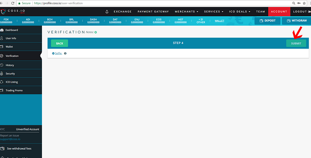The height and width of the screenshot is (158, 311).
Task: Open History in the sidebar
Action: pos(21,65)
